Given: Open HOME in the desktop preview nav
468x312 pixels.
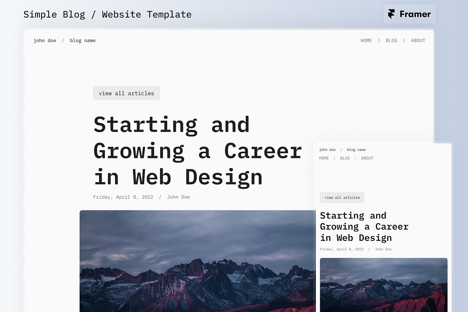Looking at the screenshot, I should click(366, 41).
